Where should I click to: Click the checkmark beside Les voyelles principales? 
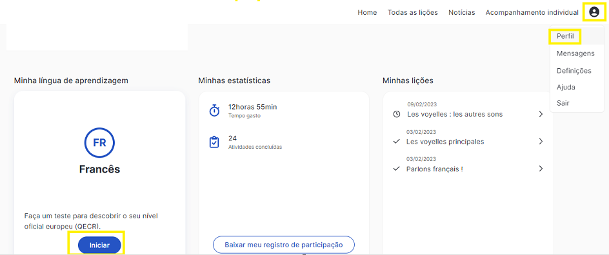(x=397, y=142)
